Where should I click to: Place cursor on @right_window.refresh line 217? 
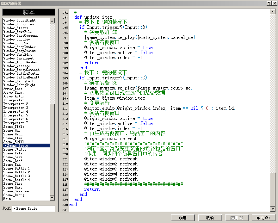click(x=111, y=139)
